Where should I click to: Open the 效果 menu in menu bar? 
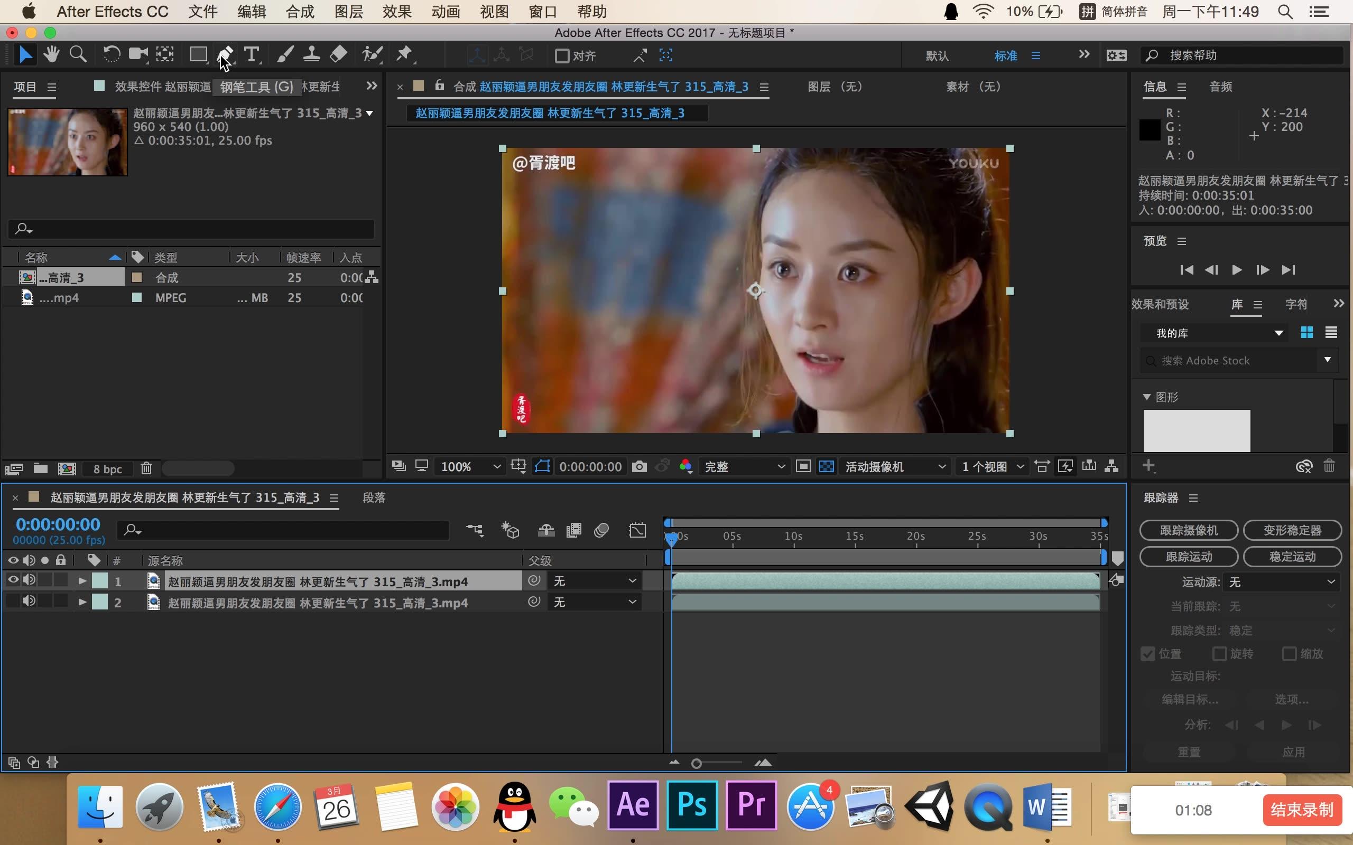click(x=397, y=12)
